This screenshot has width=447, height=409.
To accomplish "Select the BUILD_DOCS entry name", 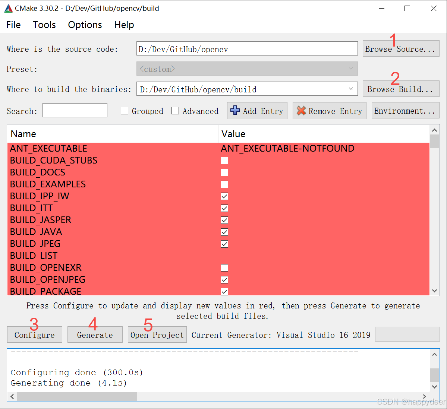I will coord(38,172).
